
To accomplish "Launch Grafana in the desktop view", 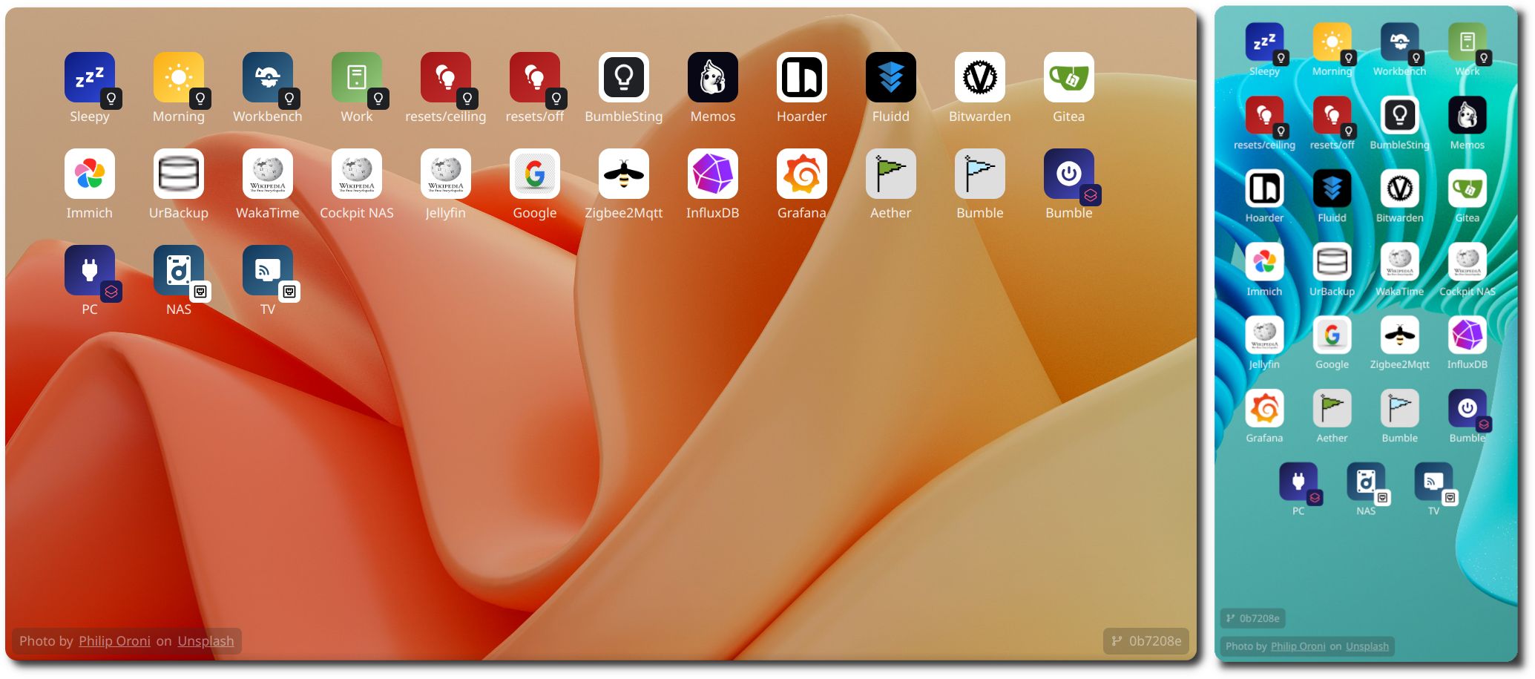I will 802,174.
